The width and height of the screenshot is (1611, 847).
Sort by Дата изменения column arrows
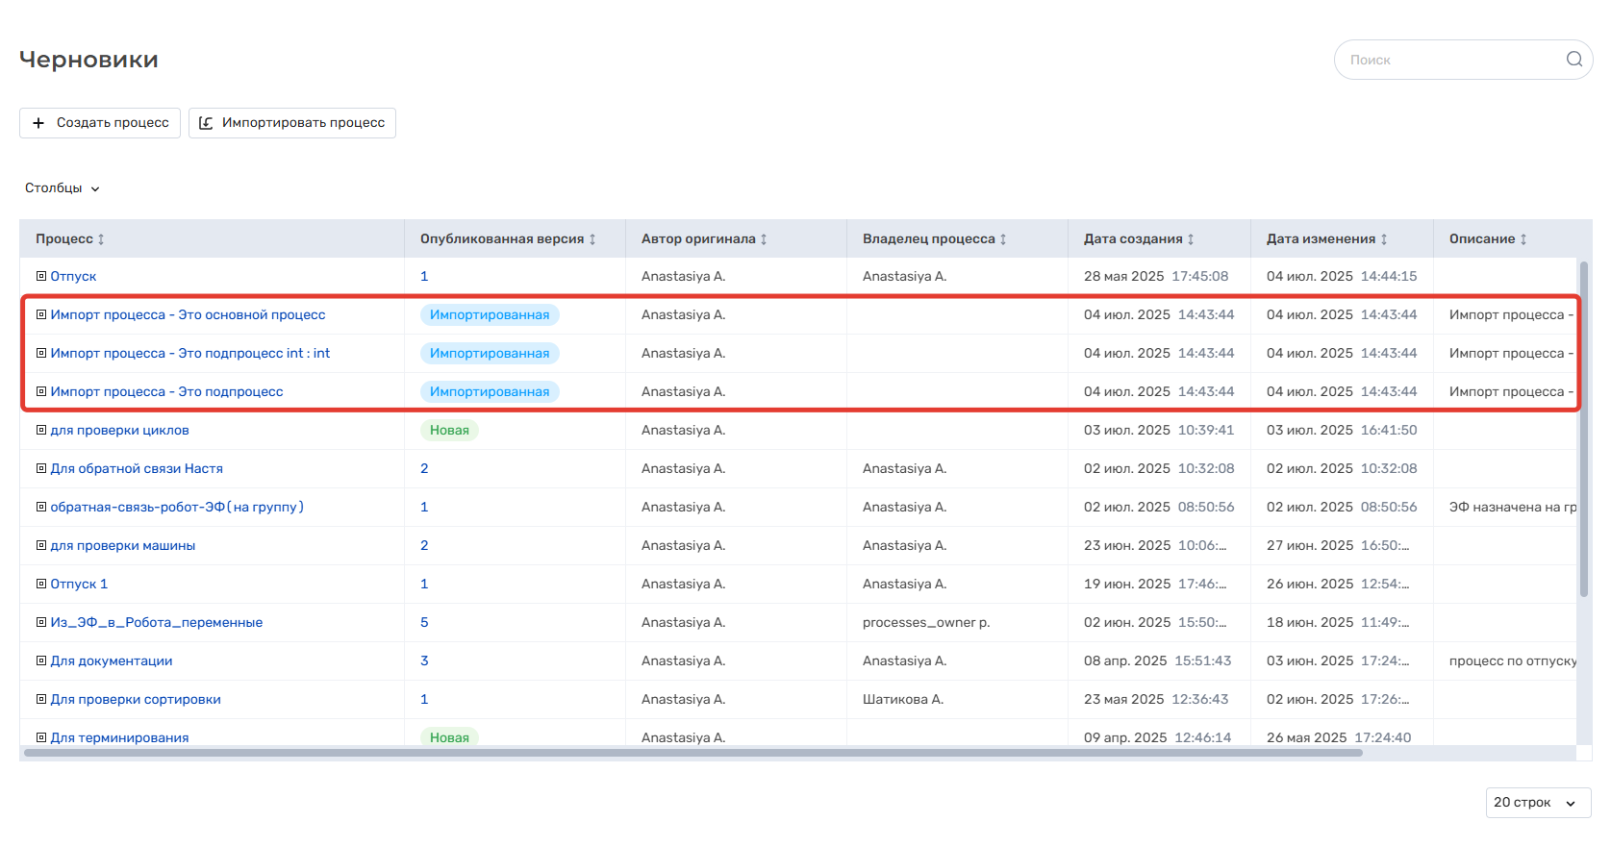(x=1384, y=239)
